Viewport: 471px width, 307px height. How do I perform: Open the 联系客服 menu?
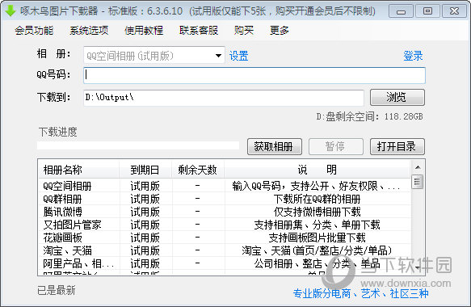tap(199, 31)
